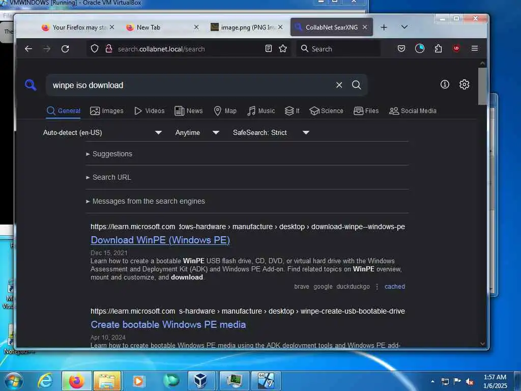This screenshot has width=521, height=391.
Task: Open the cached link of first result
Action: pos(395,287)
